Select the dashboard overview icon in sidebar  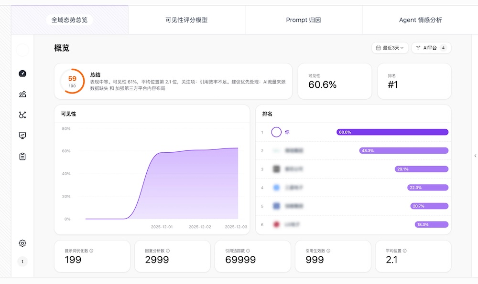(22, 73)
